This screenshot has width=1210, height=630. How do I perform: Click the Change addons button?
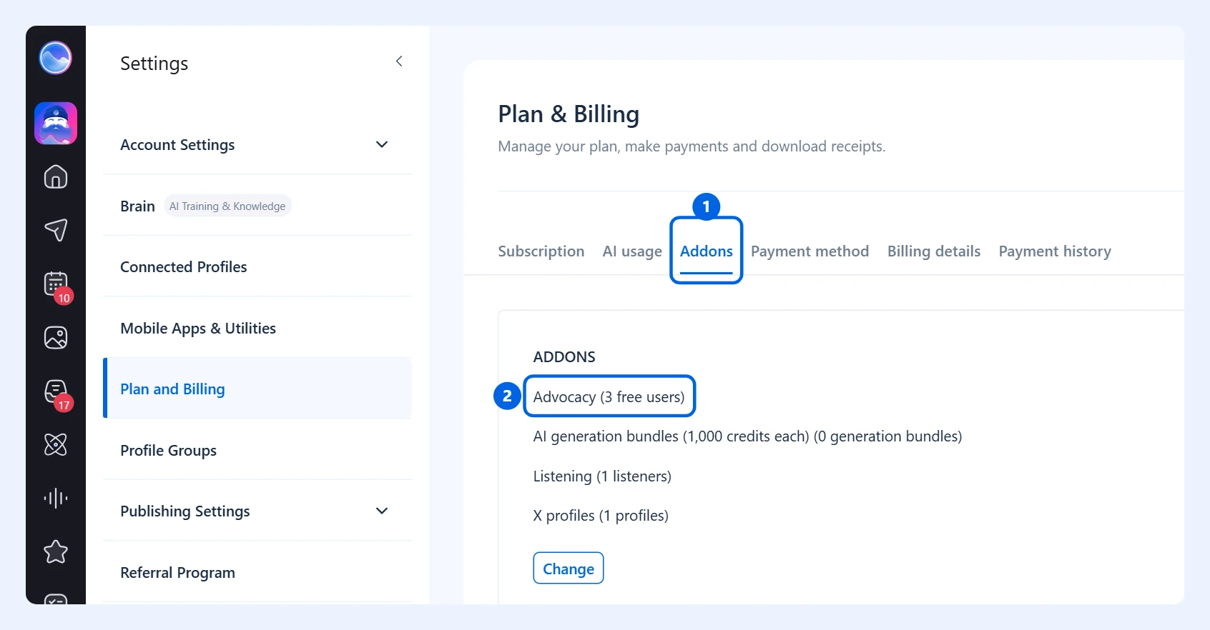569,569
